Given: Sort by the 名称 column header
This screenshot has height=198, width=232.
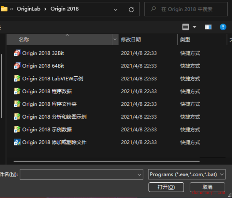Looking at the screenshot, I should tap(59, 40).
